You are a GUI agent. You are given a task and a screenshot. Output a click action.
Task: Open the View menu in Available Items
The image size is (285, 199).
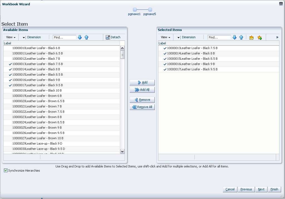pyautogui.click(x=11, y=37)
